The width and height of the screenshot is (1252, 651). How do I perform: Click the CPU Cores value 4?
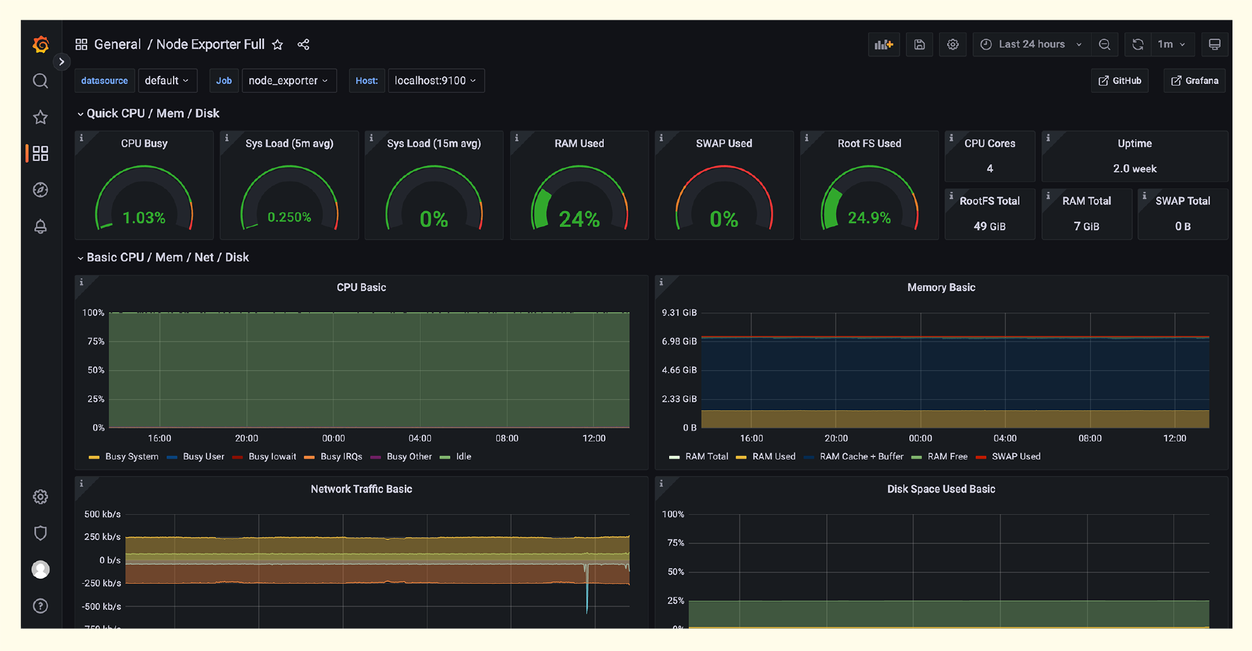[x=990, y=169]
